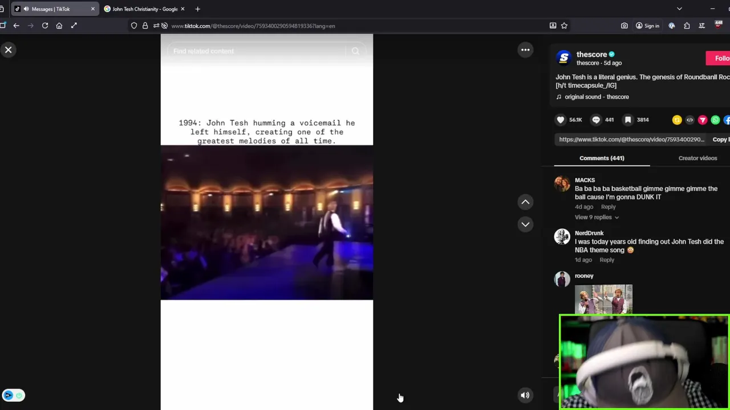Click the yellow repost icon

point(677,120)
